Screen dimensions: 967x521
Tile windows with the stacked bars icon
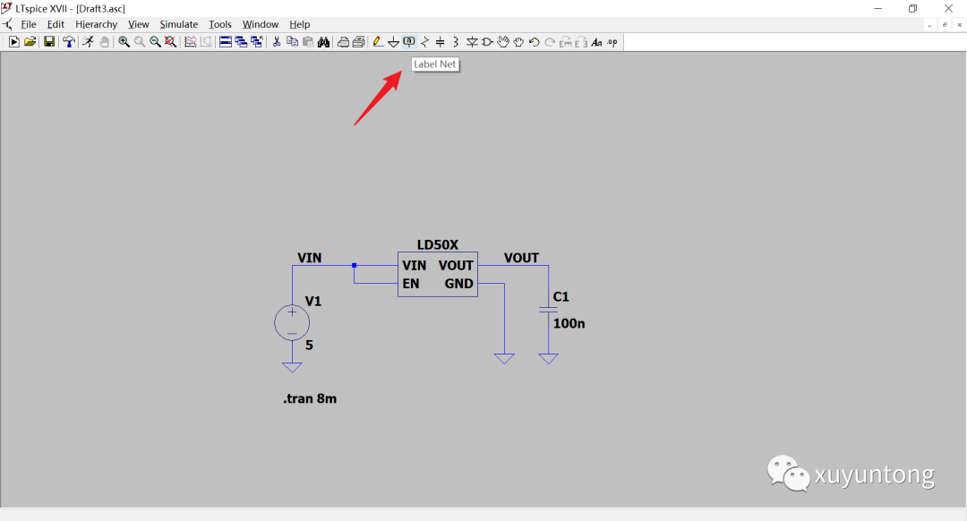226,42
